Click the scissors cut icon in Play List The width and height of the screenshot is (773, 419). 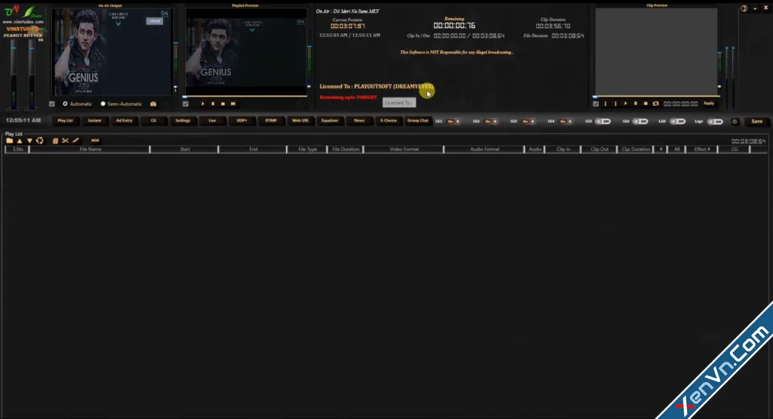(x=65, y=140)
